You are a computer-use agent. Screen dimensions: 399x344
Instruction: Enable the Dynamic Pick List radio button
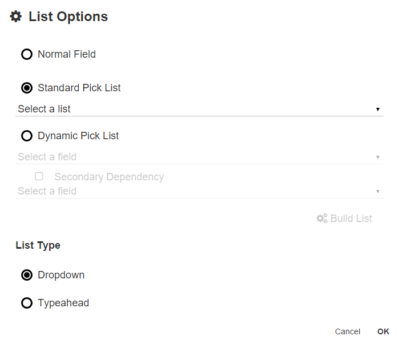27,136
